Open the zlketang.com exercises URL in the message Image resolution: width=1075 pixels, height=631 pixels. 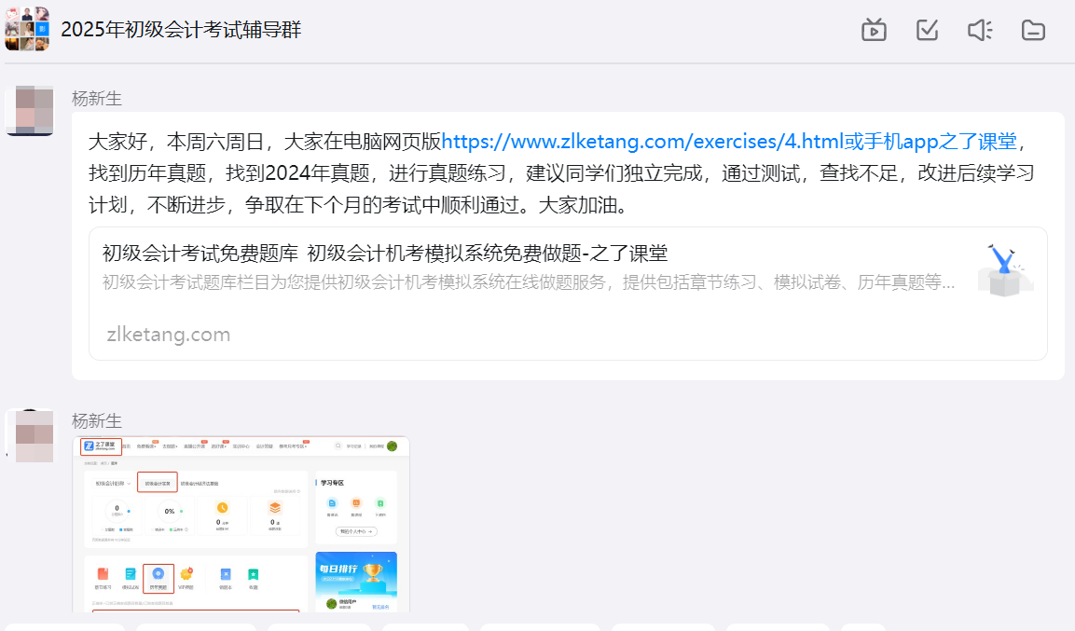[641, 142]
